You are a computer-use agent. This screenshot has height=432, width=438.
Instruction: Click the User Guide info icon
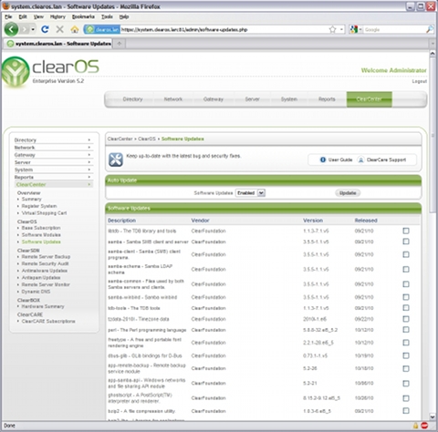tap(323, 159)
